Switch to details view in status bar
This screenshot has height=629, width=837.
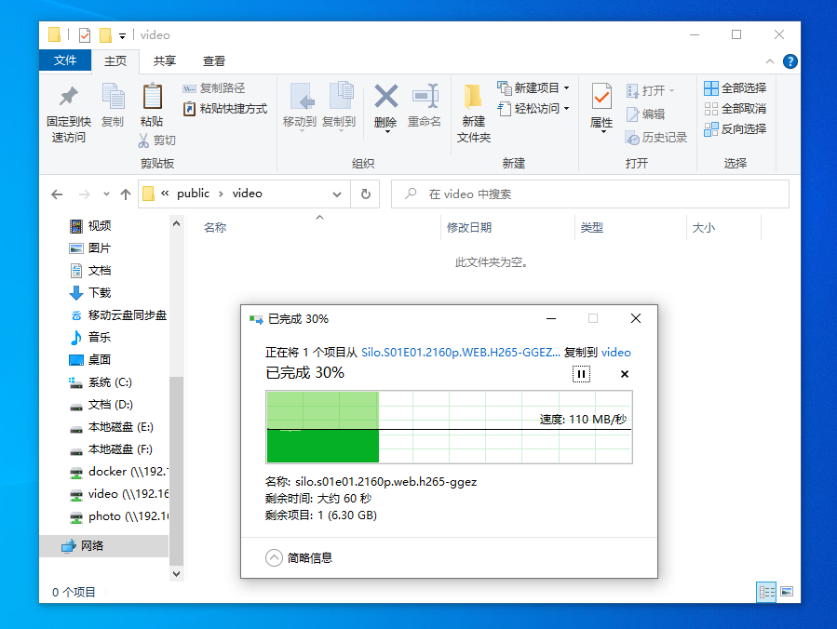point(766,592)
